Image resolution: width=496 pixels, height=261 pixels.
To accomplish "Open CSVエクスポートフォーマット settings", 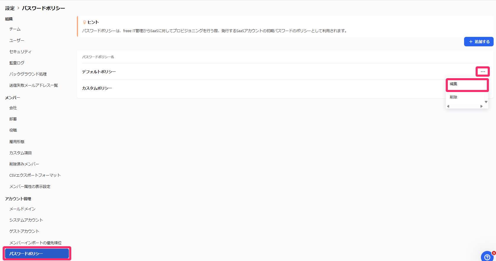I will 35,175.
